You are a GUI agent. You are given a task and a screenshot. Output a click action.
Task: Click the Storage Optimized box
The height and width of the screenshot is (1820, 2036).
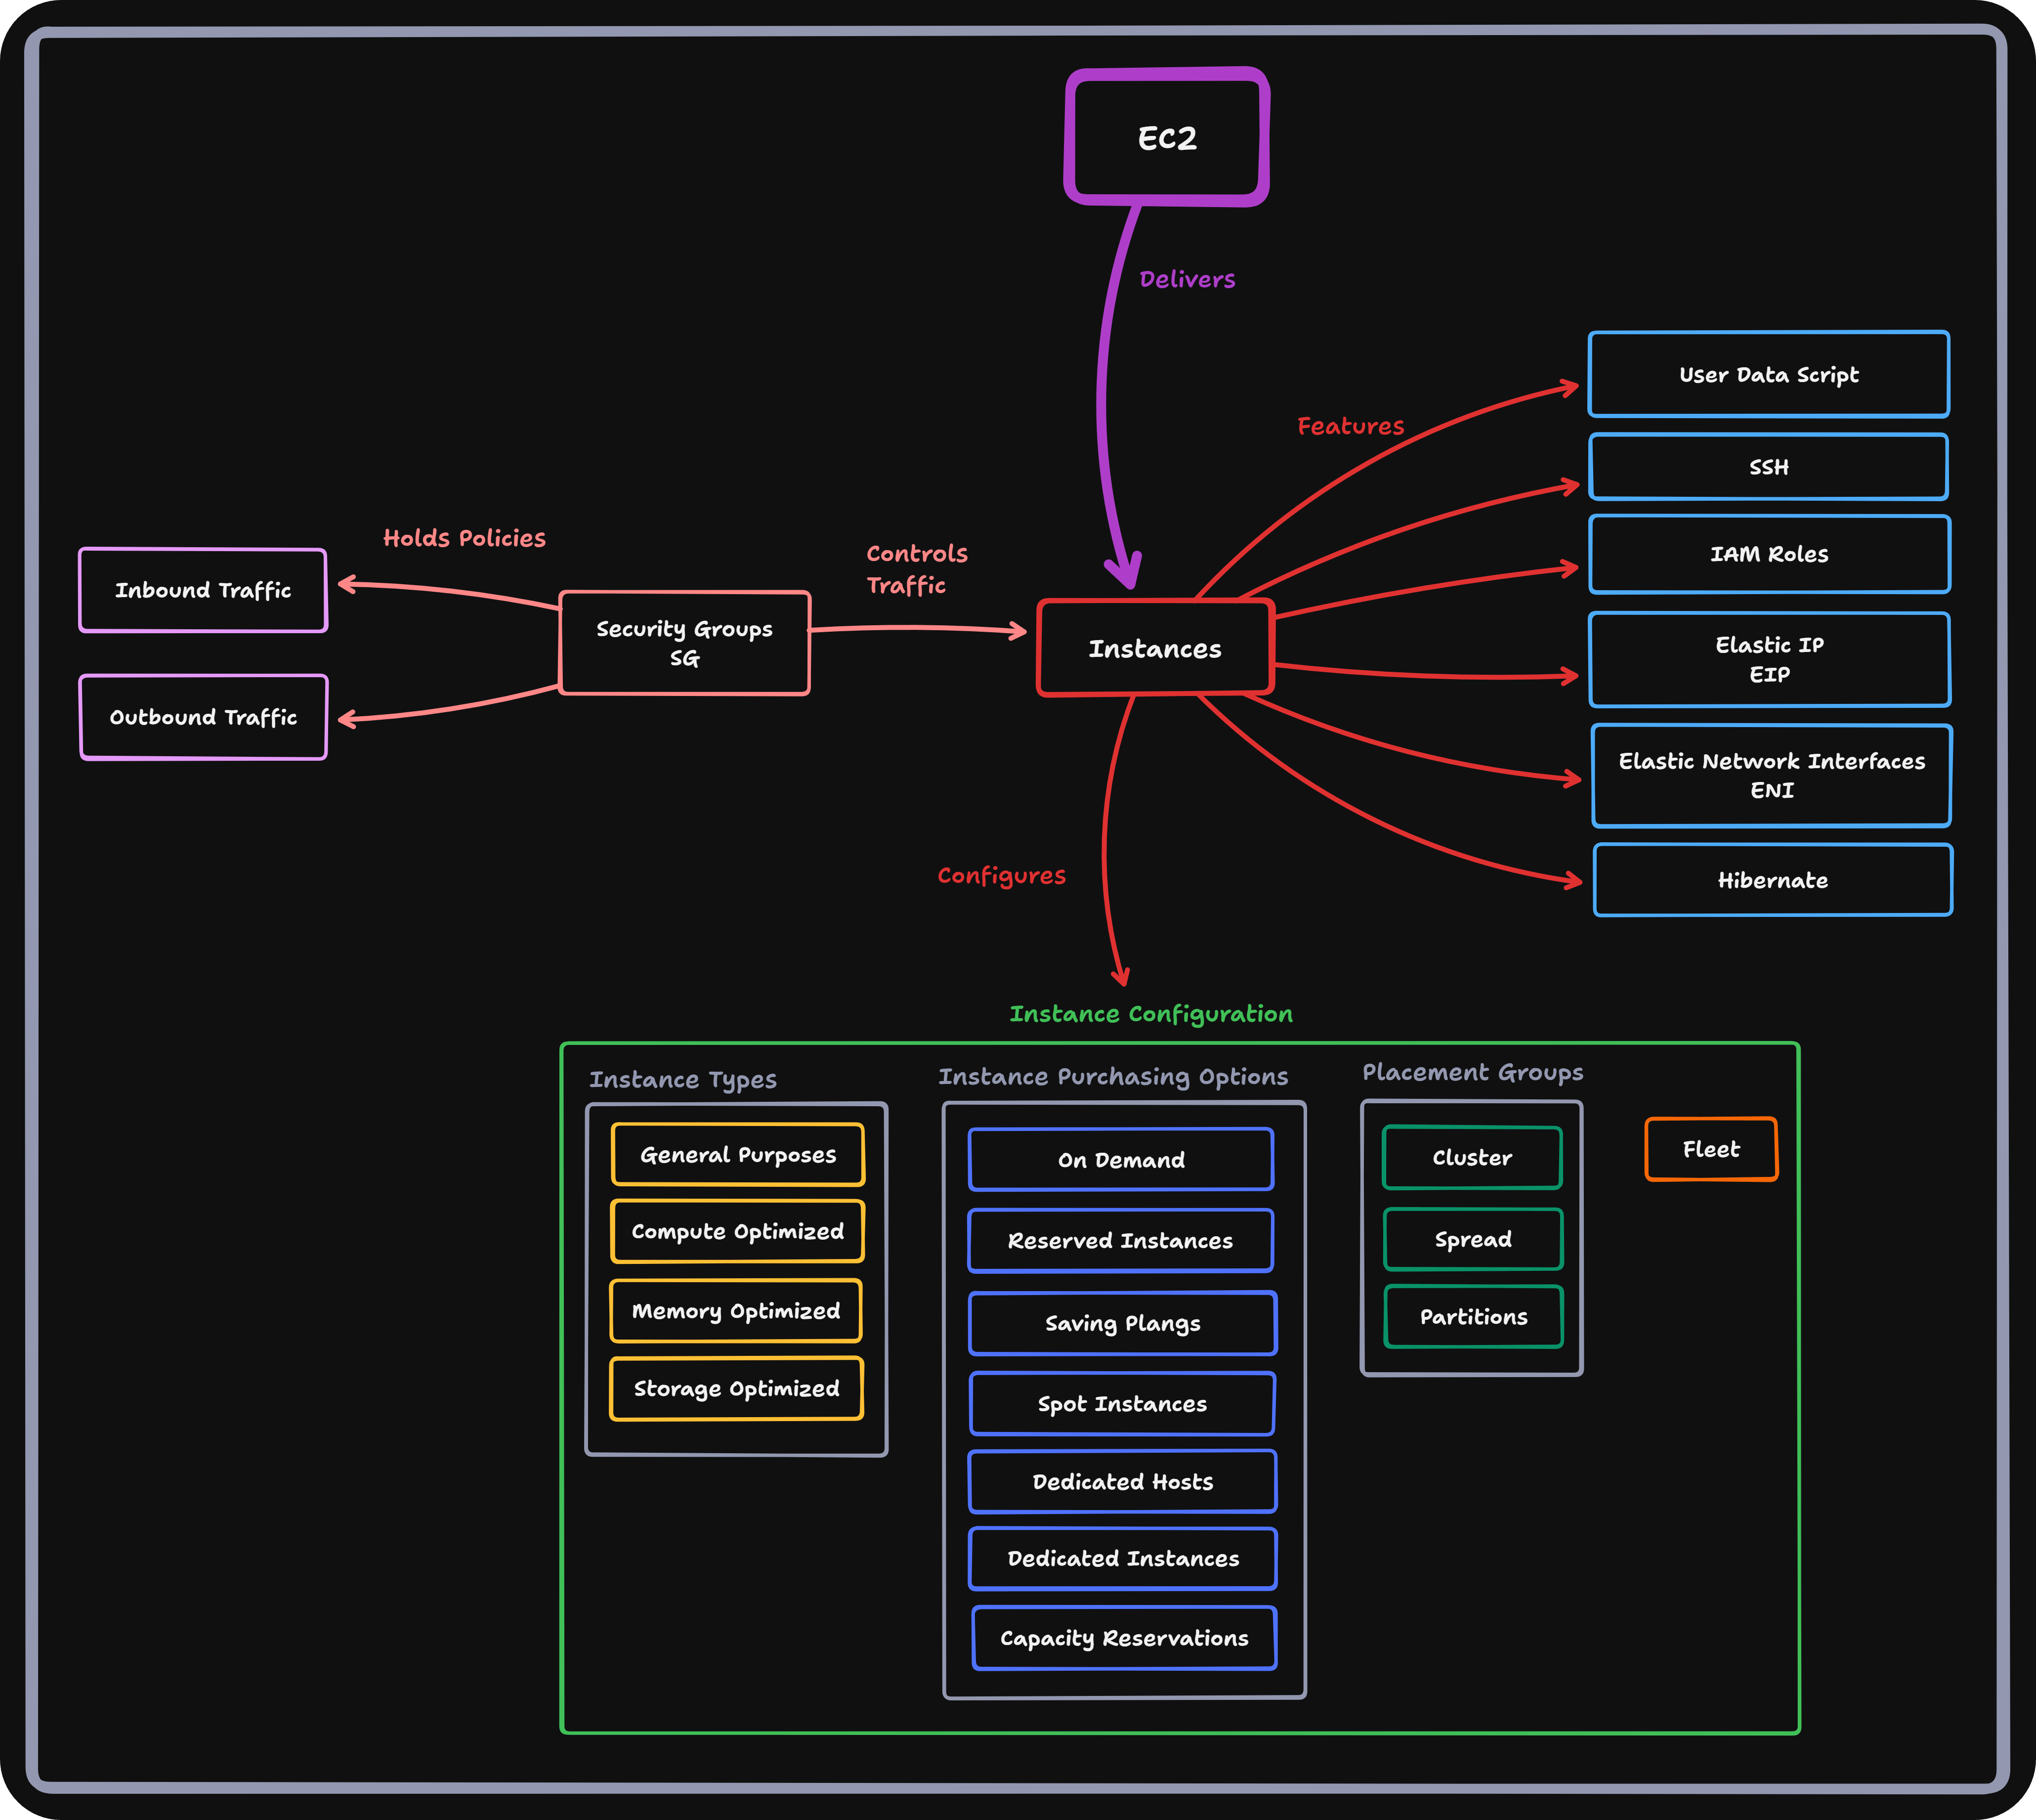[x=736, y=1388]
